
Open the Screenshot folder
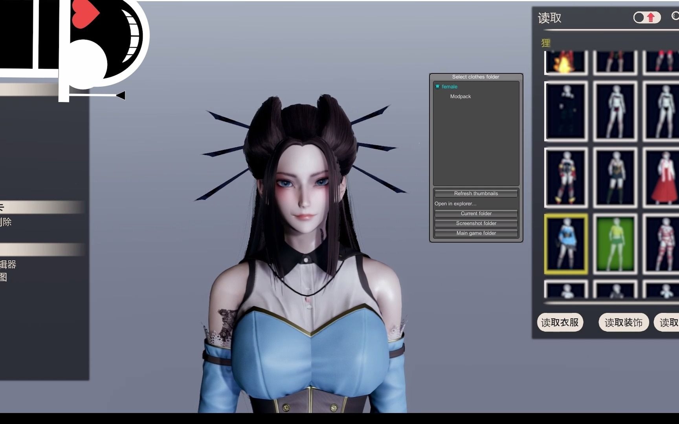(476, 223)
